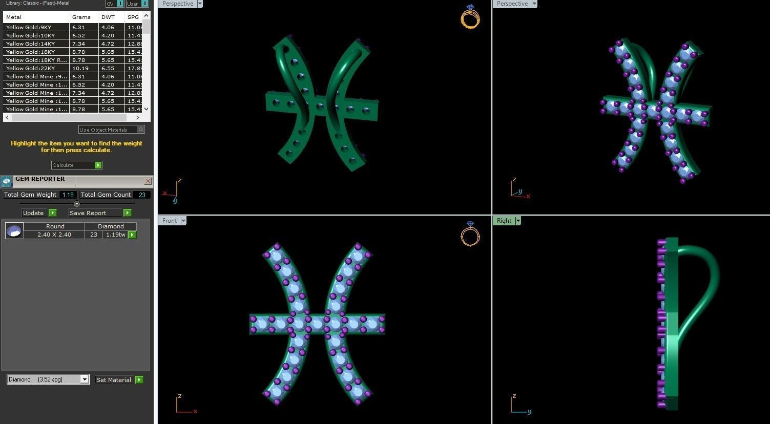Screen dimensions: 770x424
Task: Click the 2.40 X 2.40 size cell
Action: click(54, 235)
